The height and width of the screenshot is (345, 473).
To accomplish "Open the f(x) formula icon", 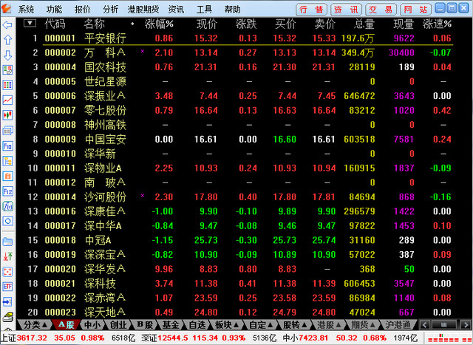I will point(7,206).
